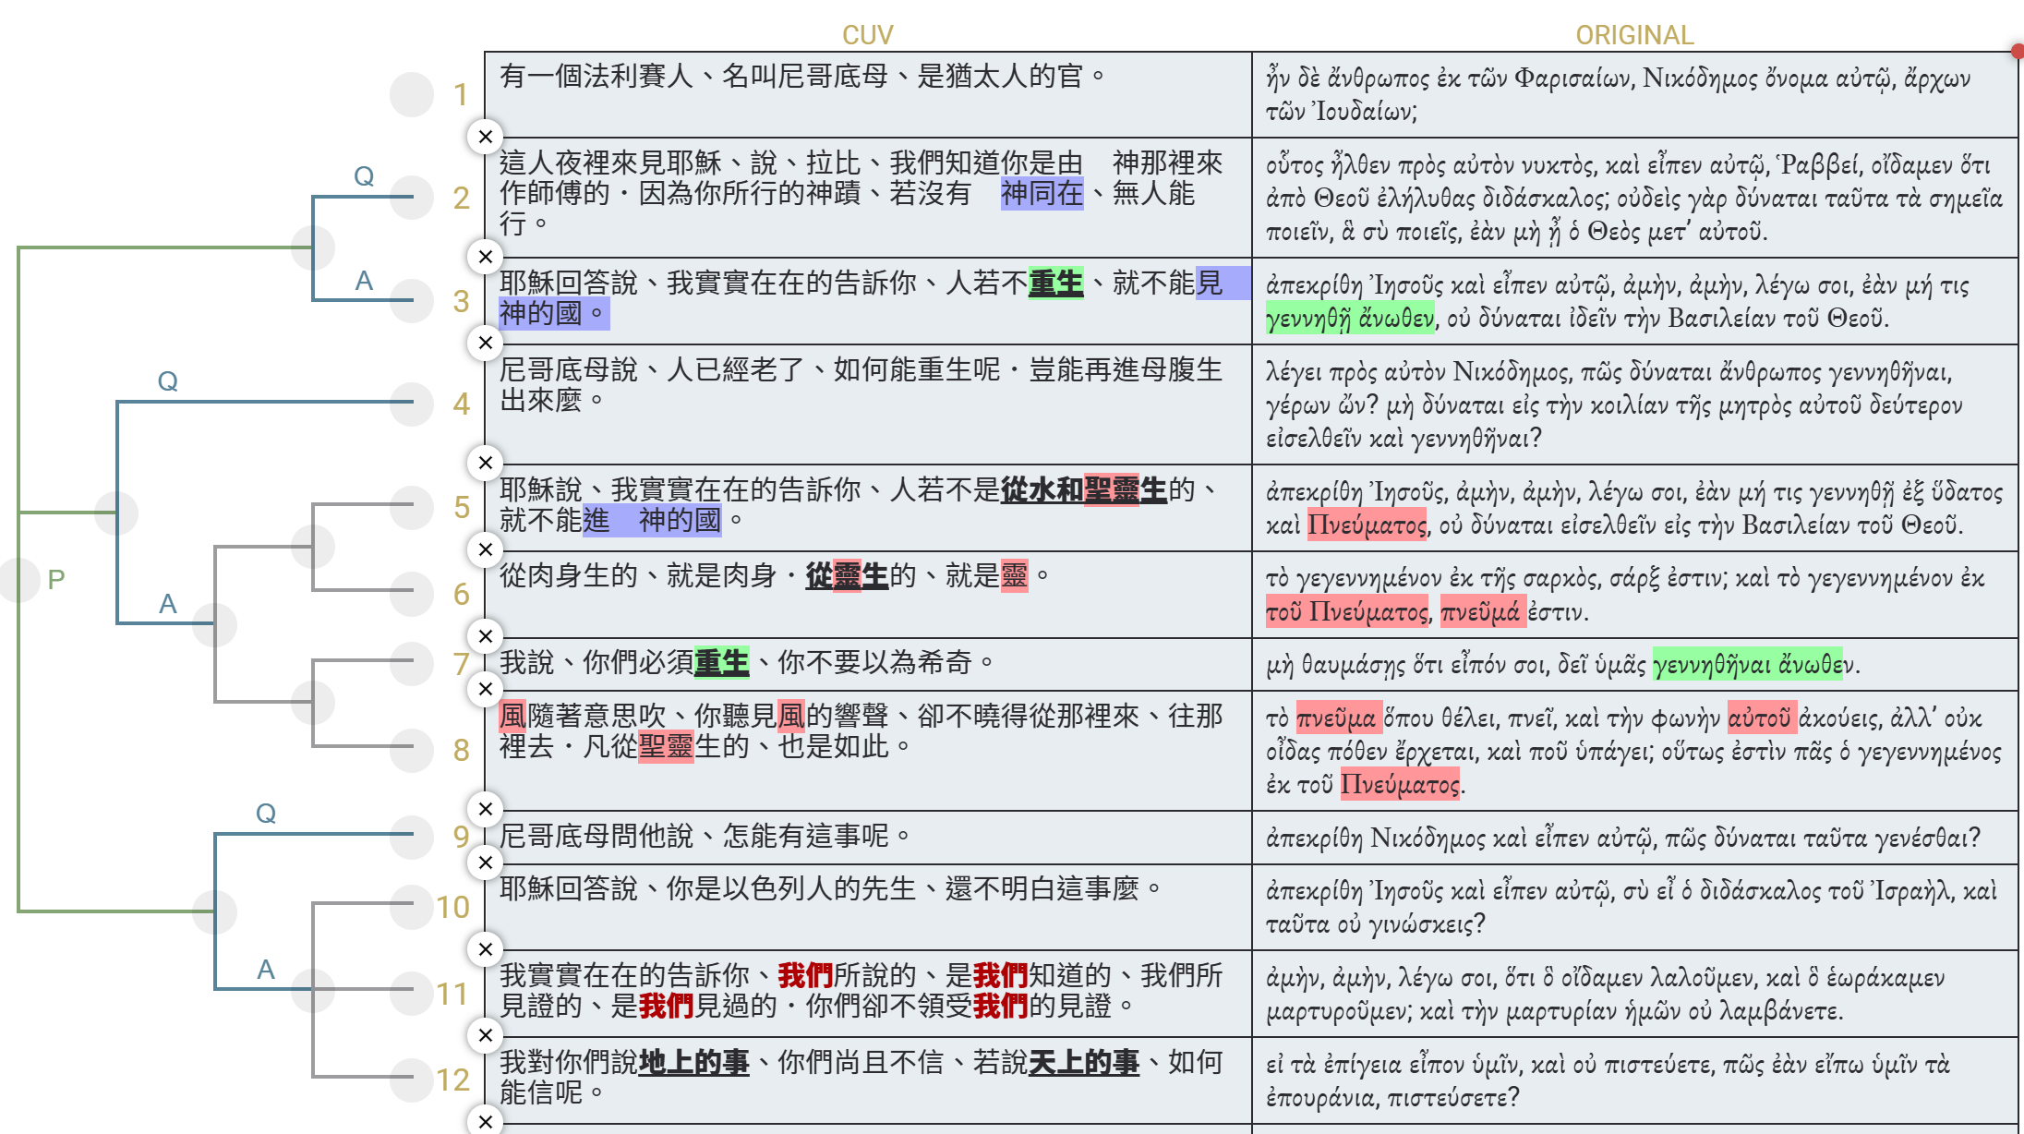
Task: Click green highlighted γεννηθῇ ἄνωθεν in verse 3 original
Action: coord(1352,318)
